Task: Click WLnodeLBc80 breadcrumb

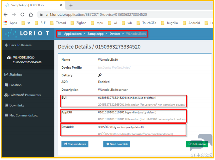Action: pyautogui.click(x=136, y=34)
